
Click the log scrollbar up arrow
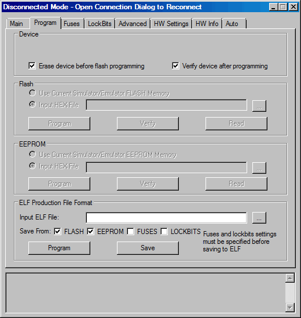pos(290,278)
